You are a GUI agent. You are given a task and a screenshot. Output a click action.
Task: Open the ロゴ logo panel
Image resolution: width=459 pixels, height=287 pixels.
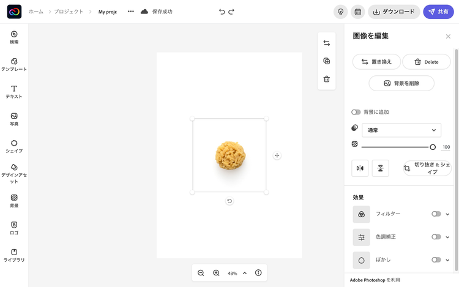(14, 228)
